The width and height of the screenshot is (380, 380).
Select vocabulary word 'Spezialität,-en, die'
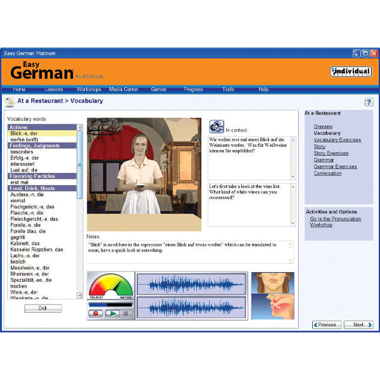point(42,280)
